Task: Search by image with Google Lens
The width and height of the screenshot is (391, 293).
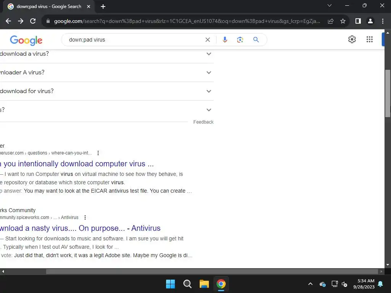Action: [x=240, y=40]
